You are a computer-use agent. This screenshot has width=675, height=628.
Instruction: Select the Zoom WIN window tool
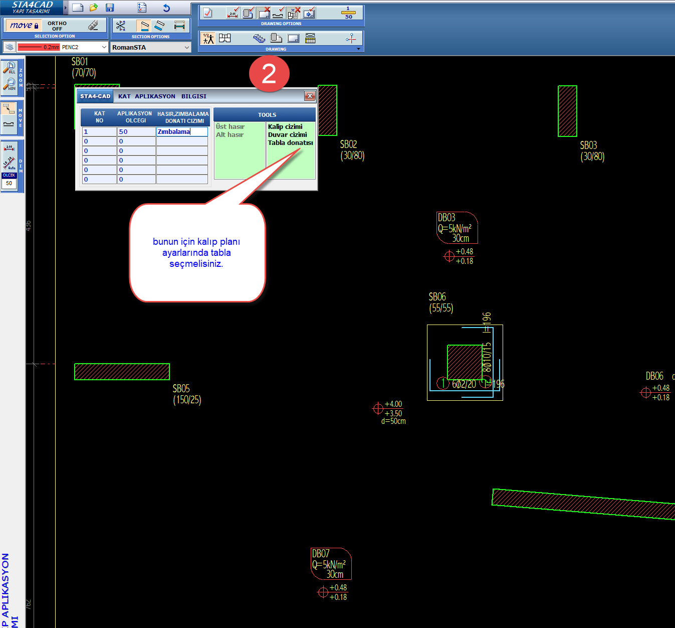(10, 83)
